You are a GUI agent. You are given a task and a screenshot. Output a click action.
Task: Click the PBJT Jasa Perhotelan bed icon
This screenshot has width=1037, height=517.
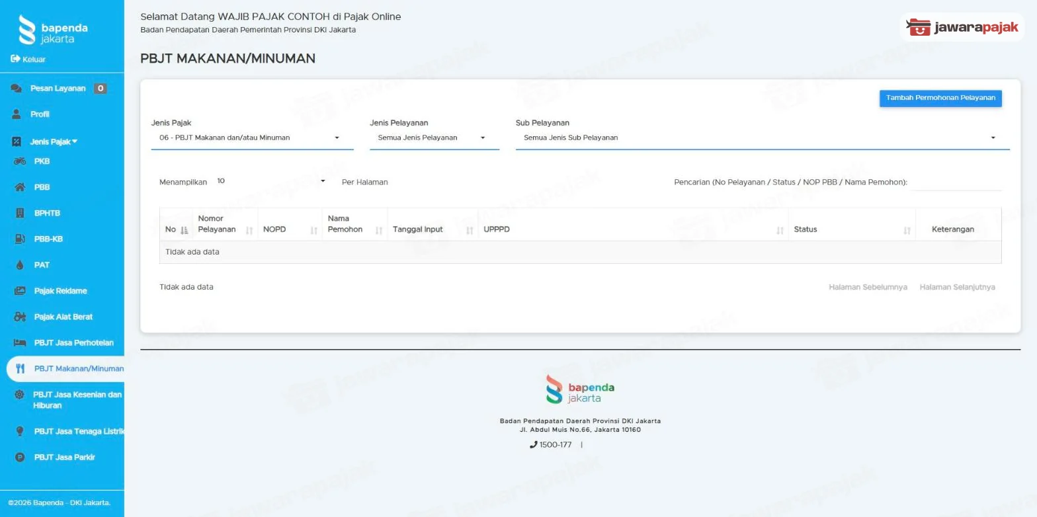coord(20,342)
